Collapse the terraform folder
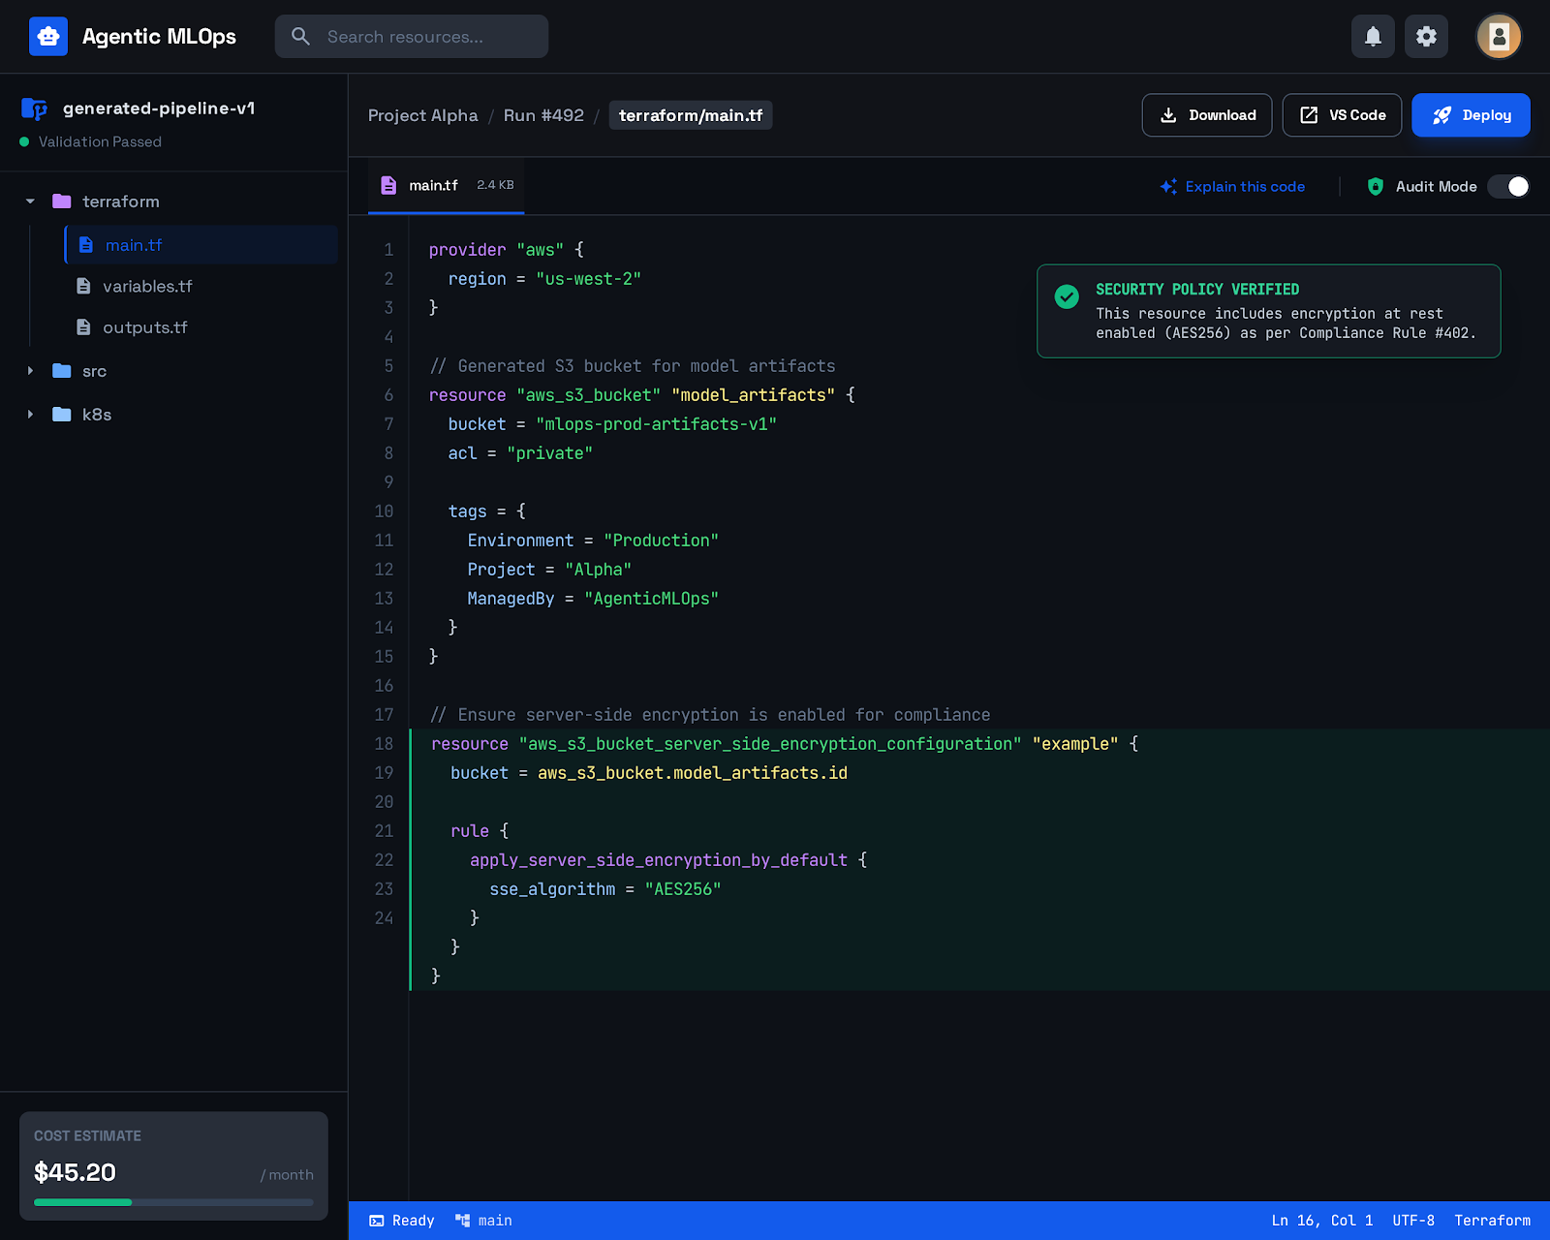This screenshot has height=1240, width=1550. 29,201
